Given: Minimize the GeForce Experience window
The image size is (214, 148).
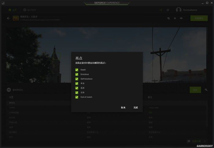Looking at the screenshot, I should click(x=203, y=3).
